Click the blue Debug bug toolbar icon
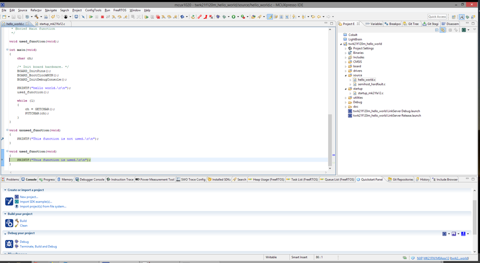Image resolution: width=480 pixels, height=263 pixels. (x=218, y=17)
